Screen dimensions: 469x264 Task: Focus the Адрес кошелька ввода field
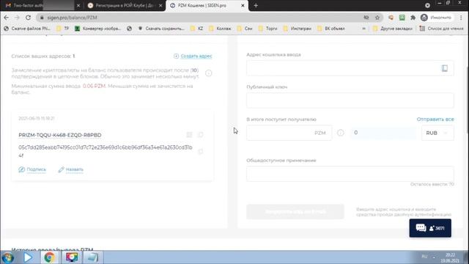(350, 68)
